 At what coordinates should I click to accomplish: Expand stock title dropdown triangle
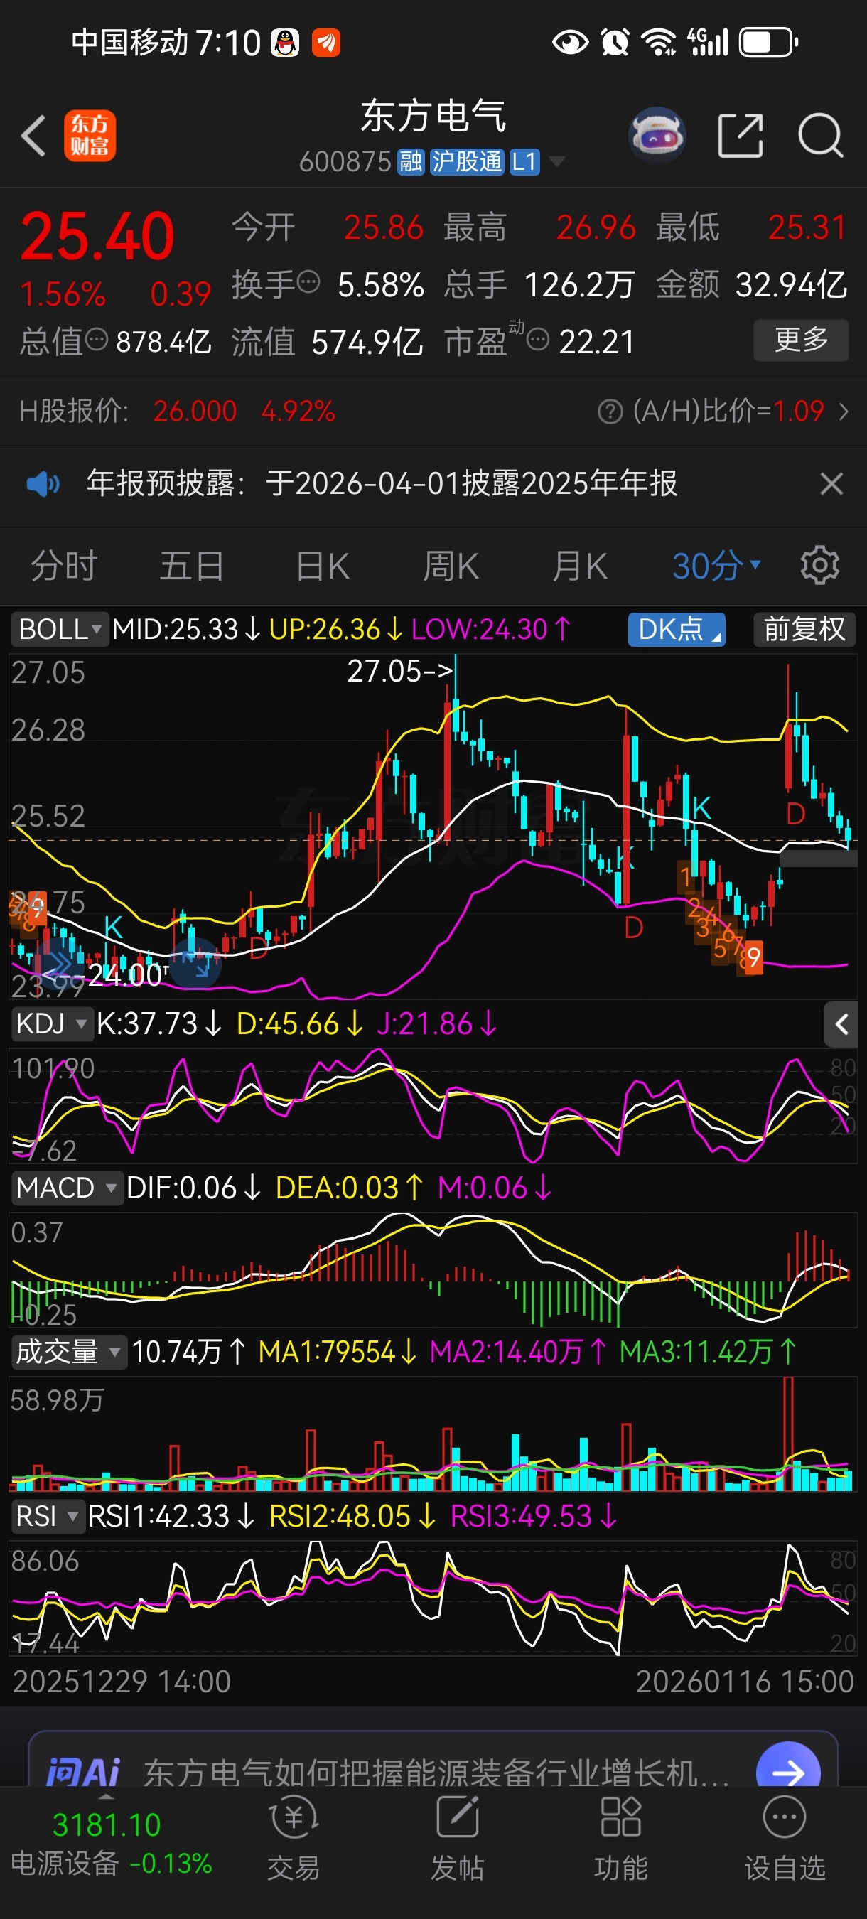(556, 161)
